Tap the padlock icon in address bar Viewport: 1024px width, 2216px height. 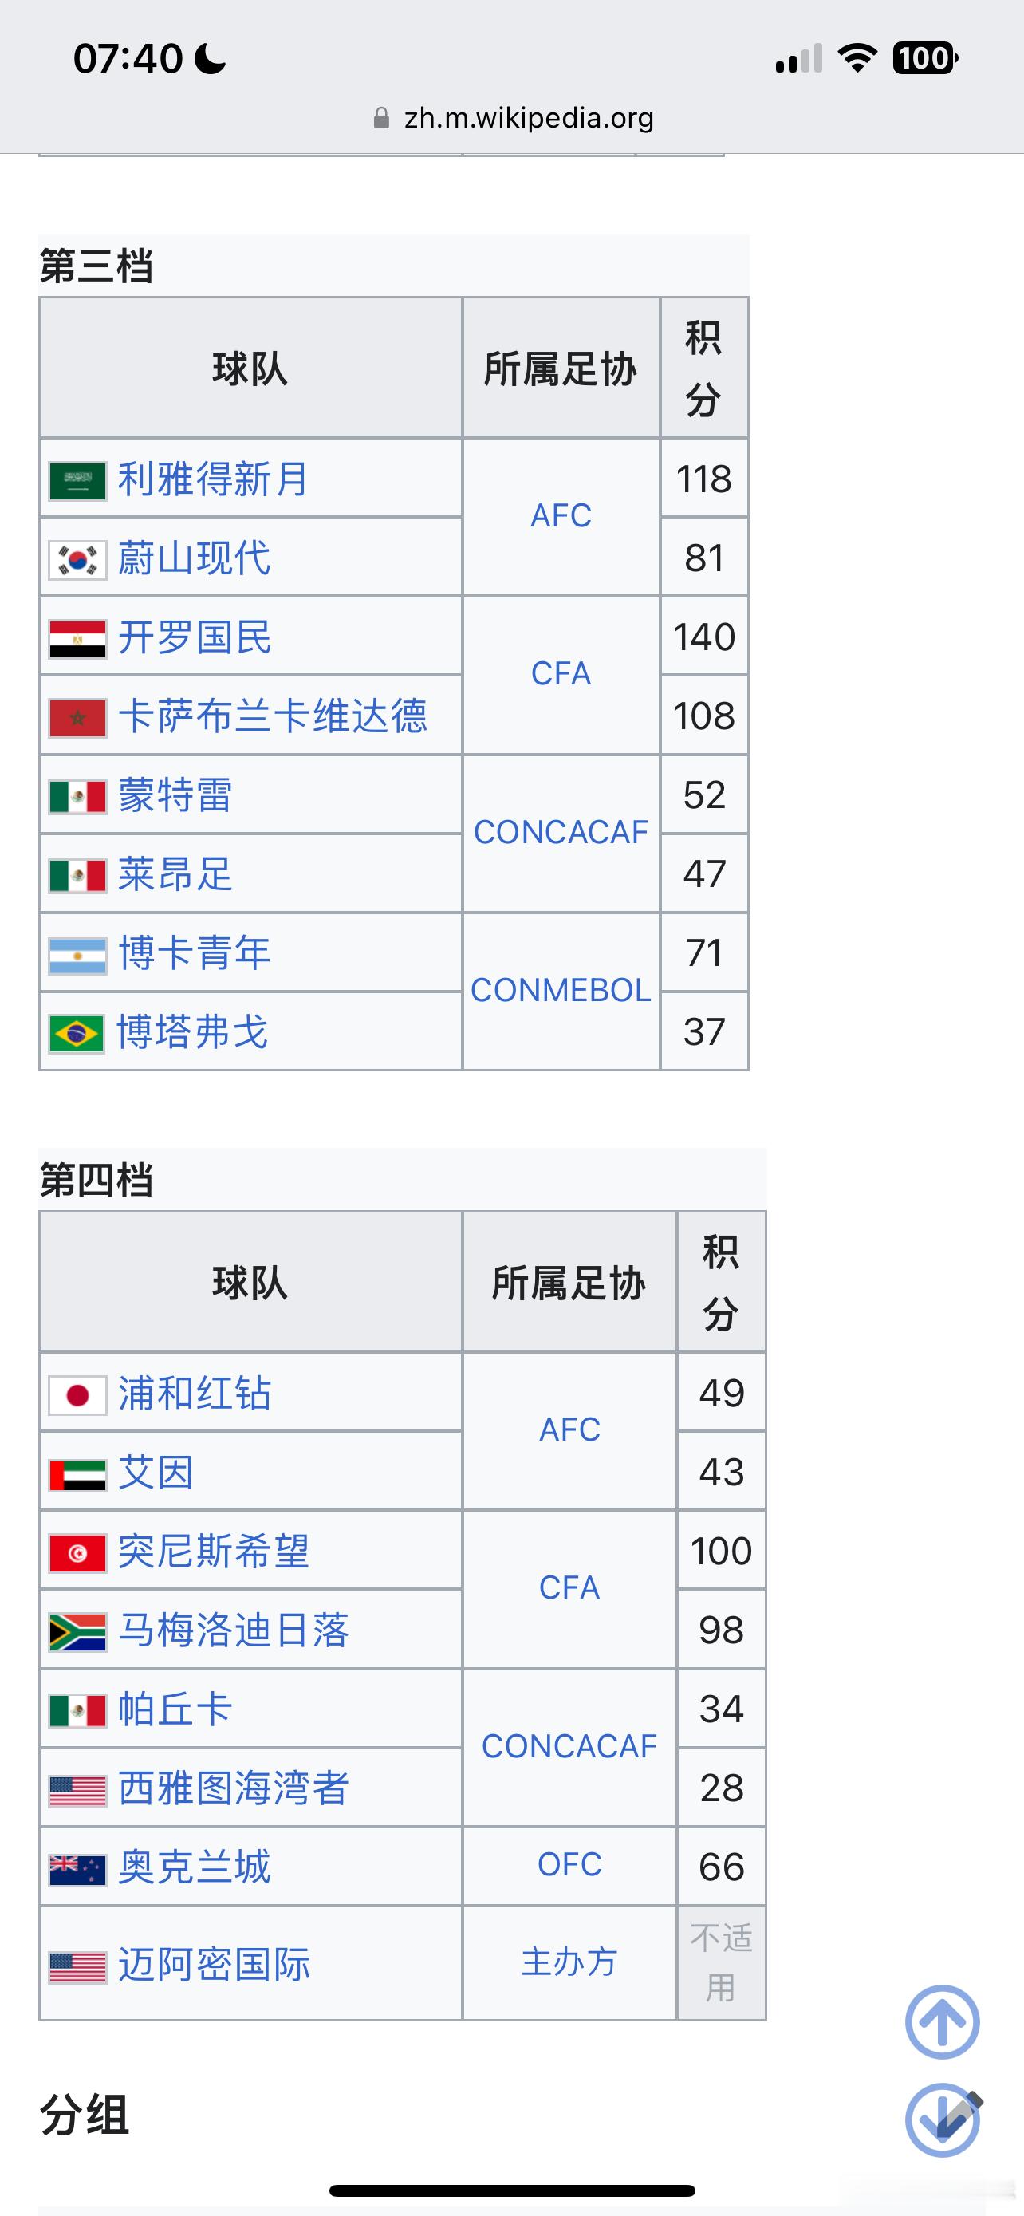click(382, 118)
